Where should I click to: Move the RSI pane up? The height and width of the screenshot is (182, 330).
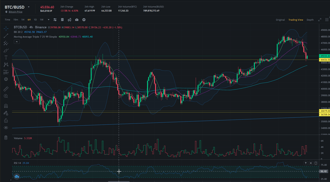tap(306, 163)
